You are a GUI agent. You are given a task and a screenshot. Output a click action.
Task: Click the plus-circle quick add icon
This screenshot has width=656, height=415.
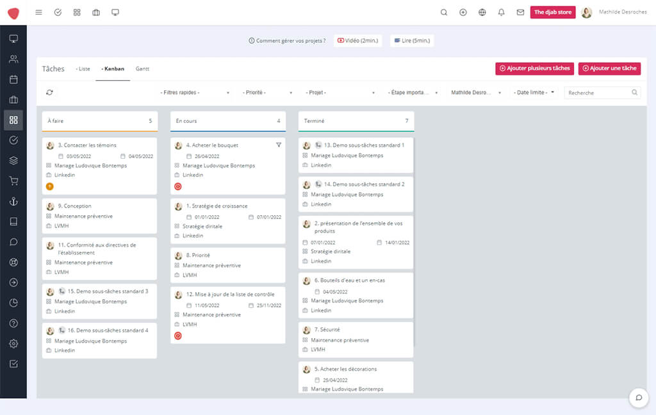[x=463, y=12]
